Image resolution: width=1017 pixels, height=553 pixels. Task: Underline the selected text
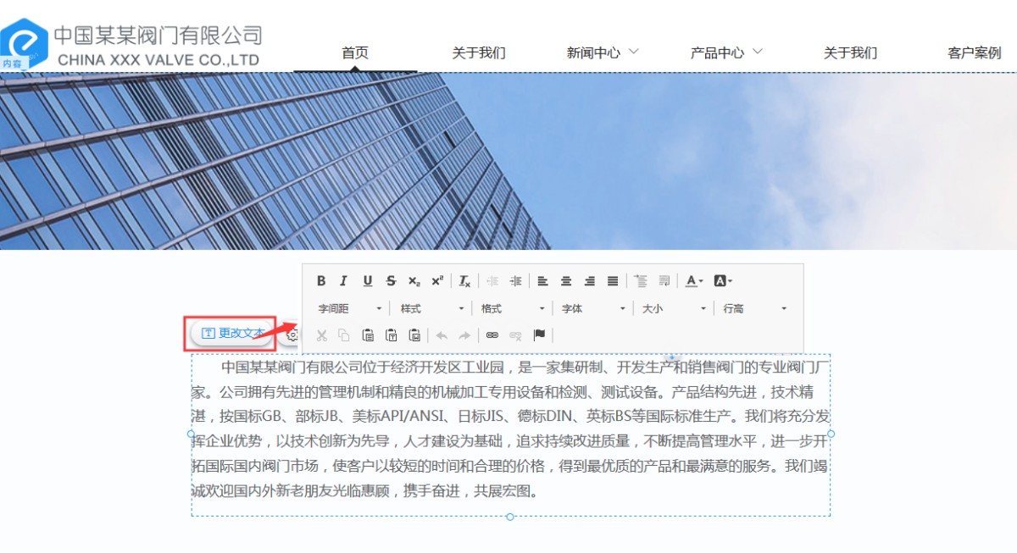[x=367, y=281]
